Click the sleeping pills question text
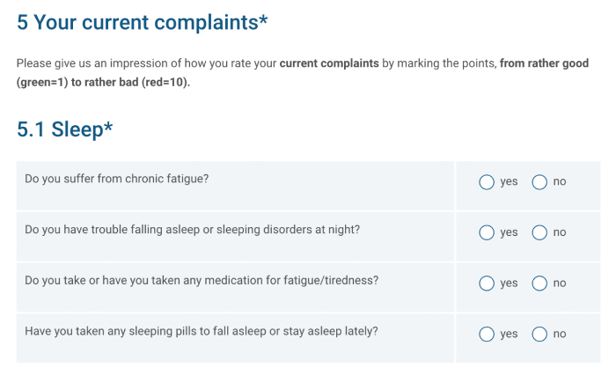The height and width of the screenshot is (390, 616). click(202, 331)
